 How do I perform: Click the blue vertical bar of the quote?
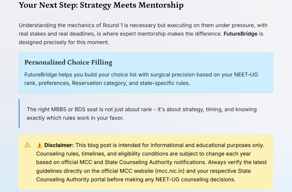coord(19,114)
